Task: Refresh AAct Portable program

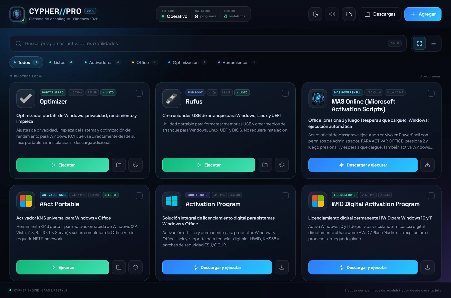Action: [136, 267]
